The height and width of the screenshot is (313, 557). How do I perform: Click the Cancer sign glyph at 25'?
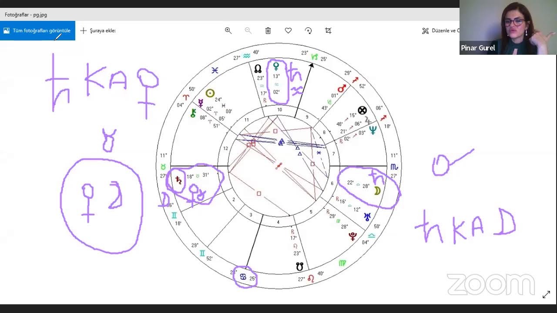click(x=243, y=276)
